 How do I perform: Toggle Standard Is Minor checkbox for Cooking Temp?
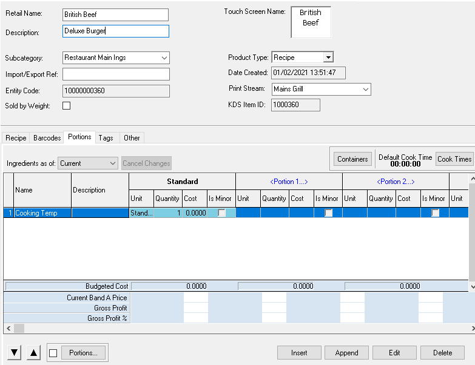[222, 213]
